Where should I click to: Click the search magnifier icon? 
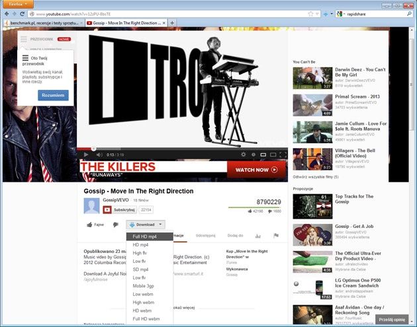pyautogui.click(x=409, y=14)
